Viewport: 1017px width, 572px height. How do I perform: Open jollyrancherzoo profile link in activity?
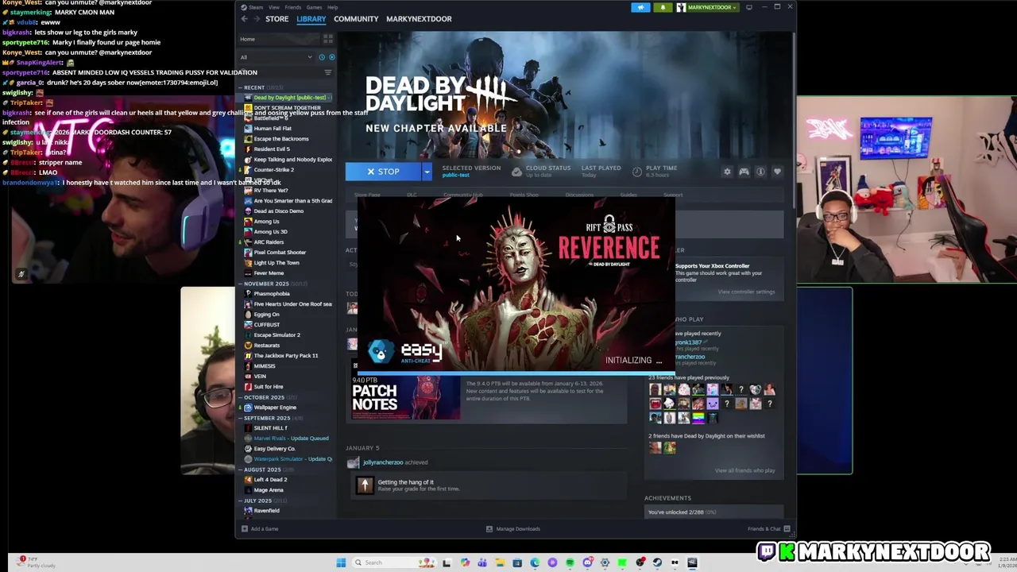click(x=383, y=462)
